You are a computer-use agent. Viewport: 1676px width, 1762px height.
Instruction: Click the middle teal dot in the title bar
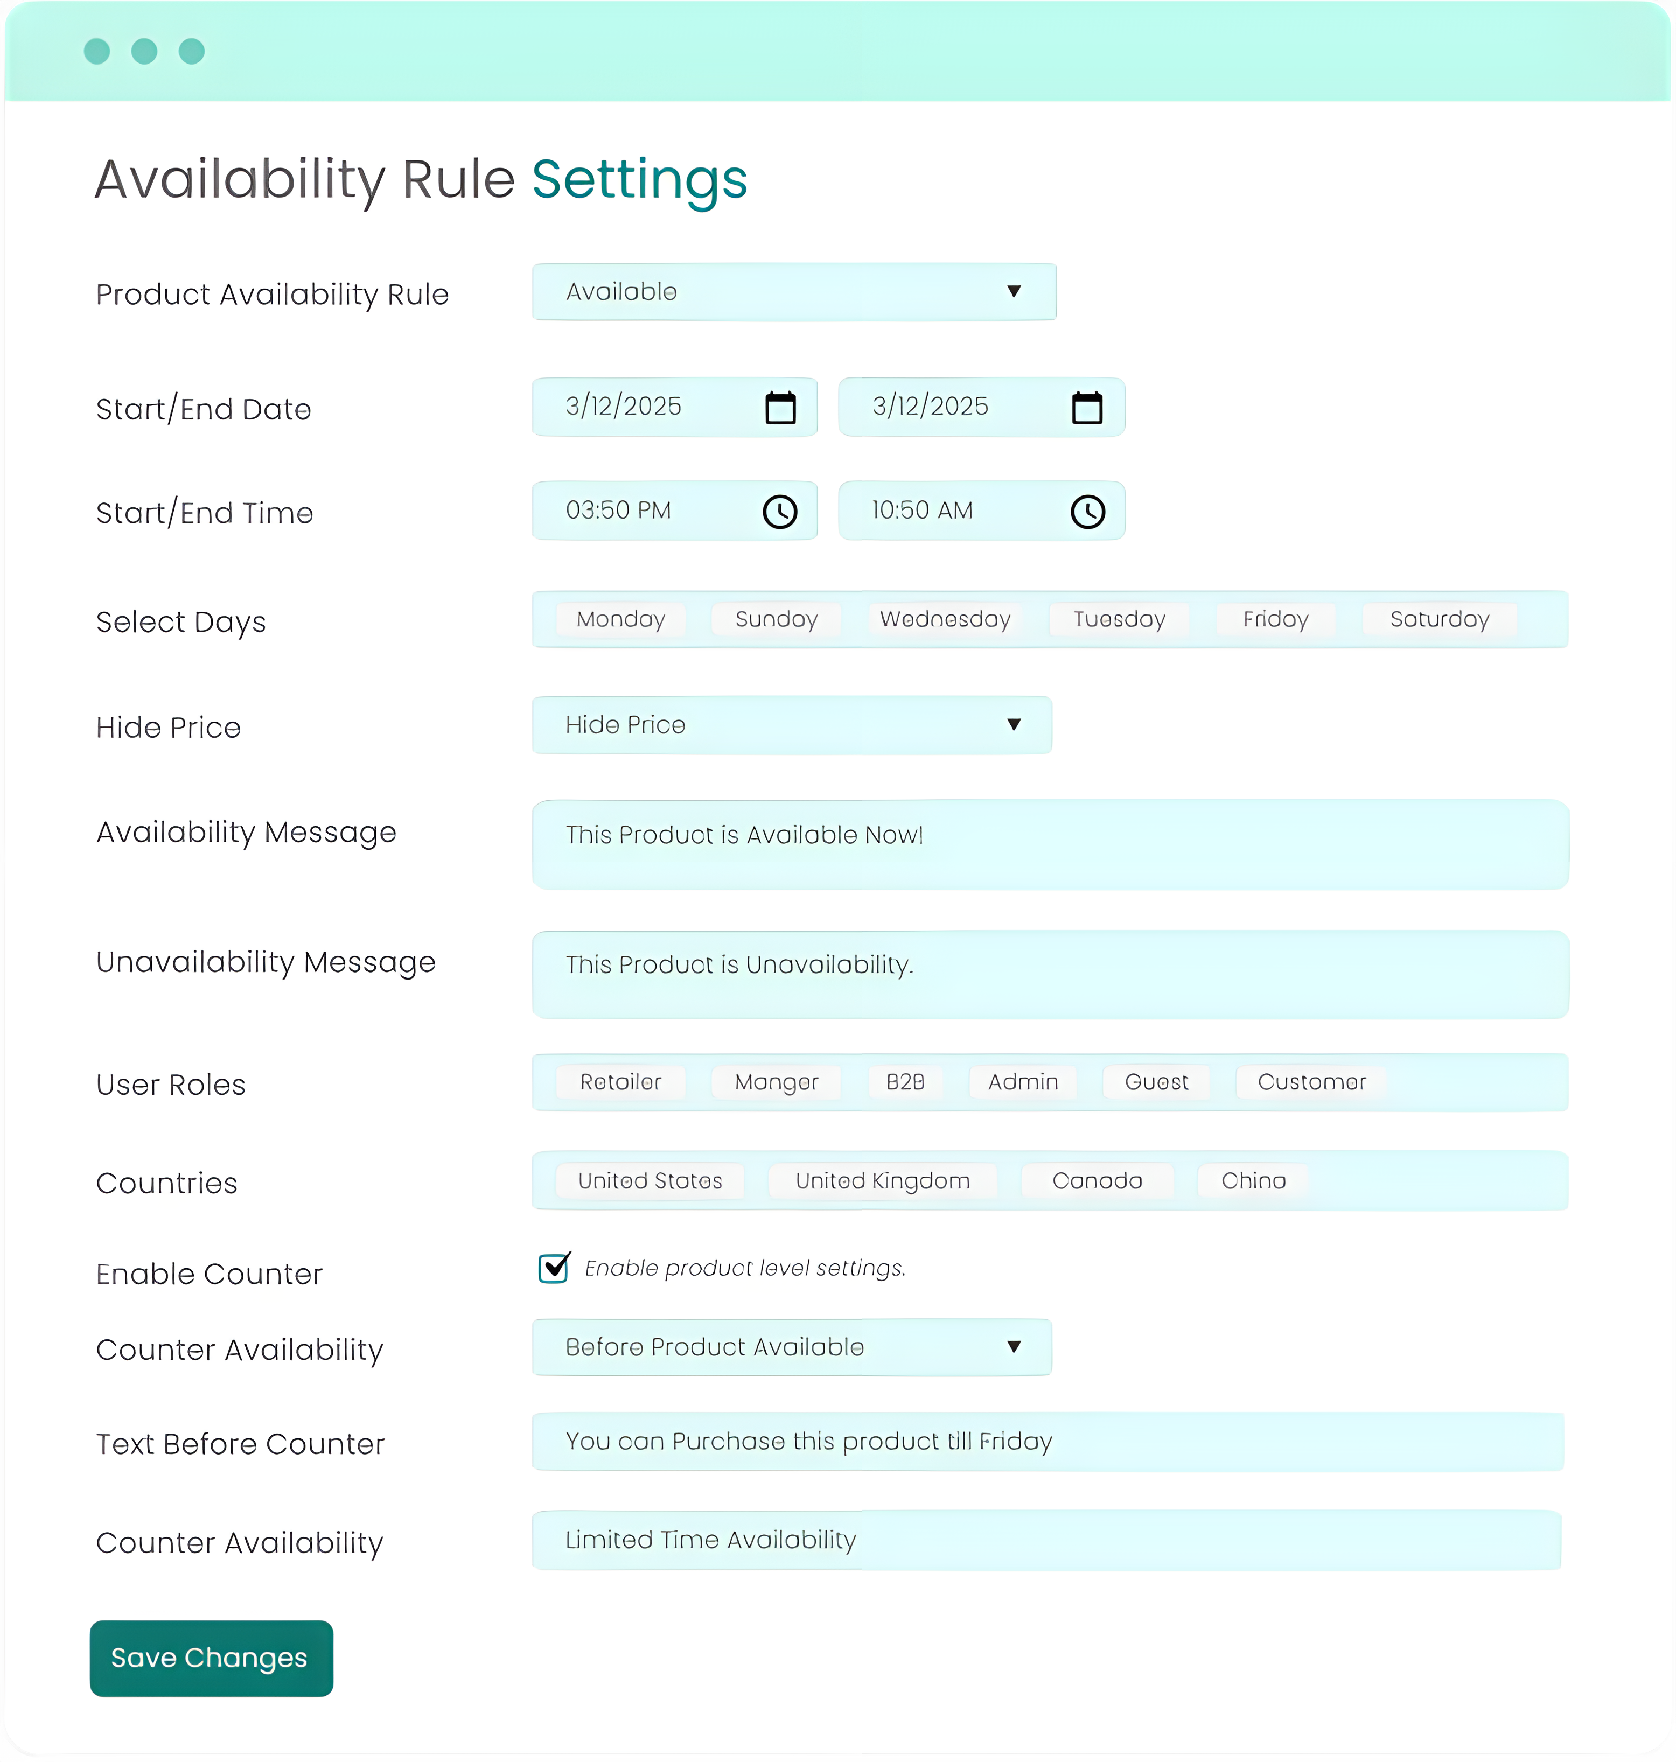tap(143, 51)
